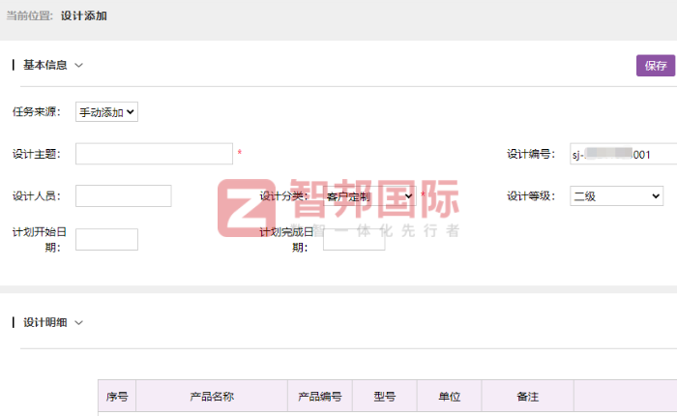677x416 pixels.
Task: Click the 产品名称 column header
Action: pyautogui.click(x=212, y=397)
